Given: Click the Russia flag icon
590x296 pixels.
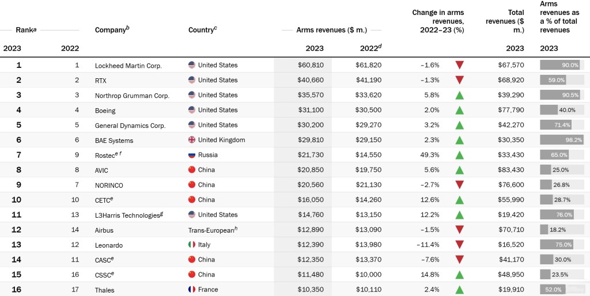Looking at the screenshot, I should [x=192, y=155].
